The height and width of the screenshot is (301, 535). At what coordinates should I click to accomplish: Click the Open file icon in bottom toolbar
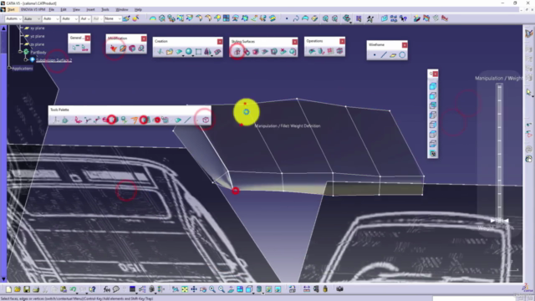[x=18, y=289]
